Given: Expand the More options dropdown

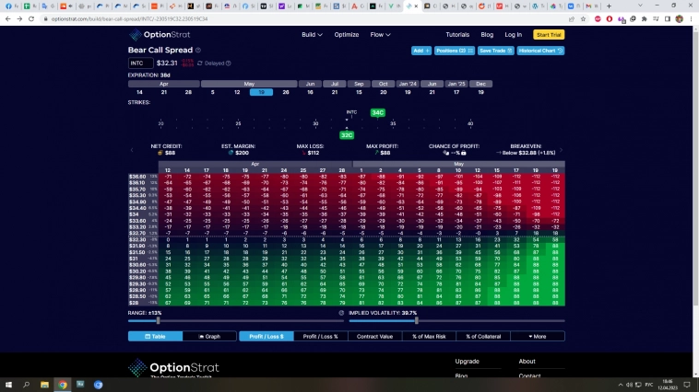Looking at the screenshot, I should click(x=537, y=336).
